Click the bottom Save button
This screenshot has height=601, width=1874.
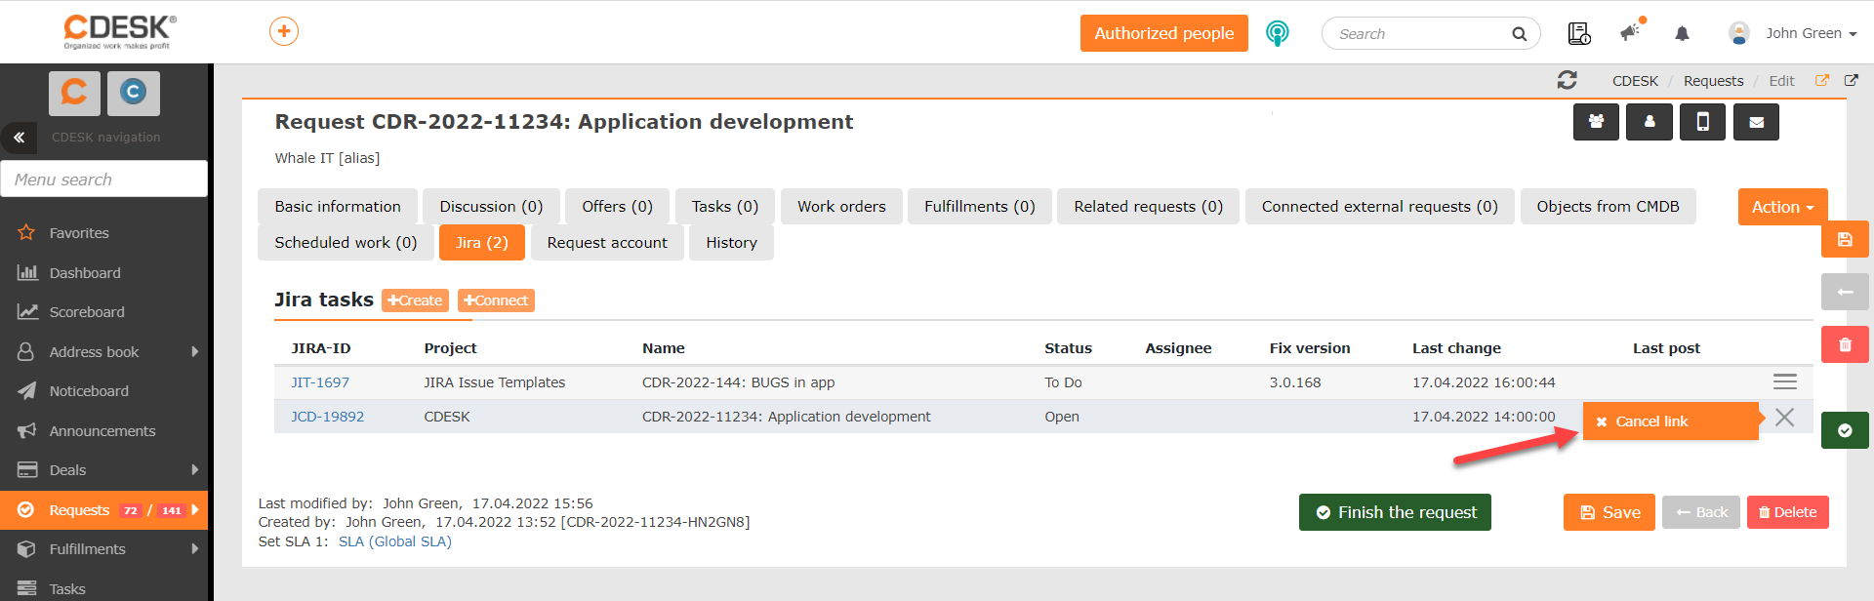click(x=1609, y=512)
